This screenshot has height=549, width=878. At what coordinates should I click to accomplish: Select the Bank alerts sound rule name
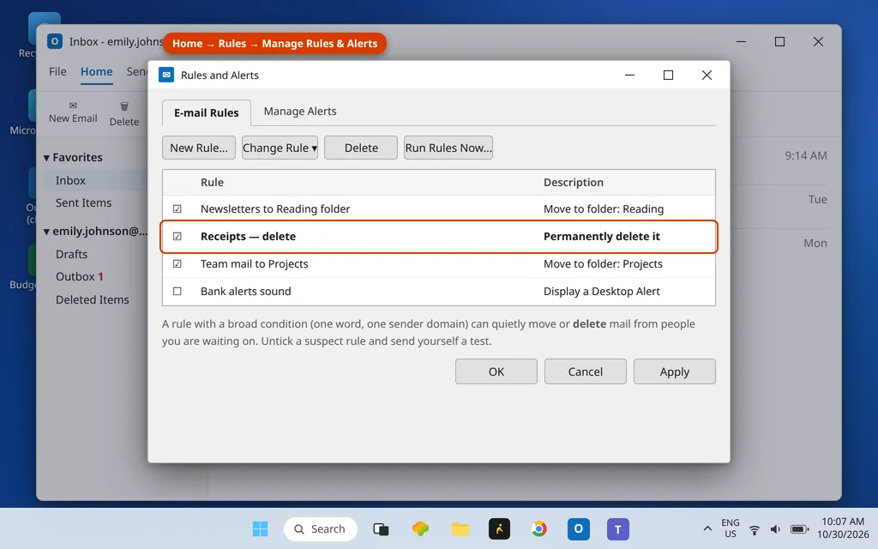[246, 292]
